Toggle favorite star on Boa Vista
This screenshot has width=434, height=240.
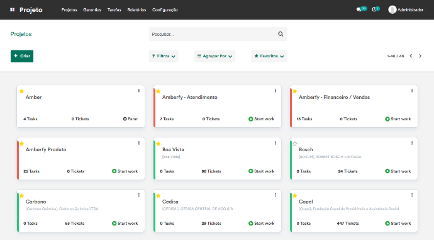[x=159, y=144]
